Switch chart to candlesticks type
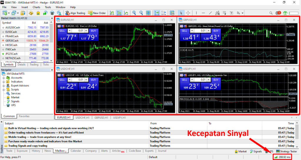The image size is (301, 160). [x=119, y=13]
